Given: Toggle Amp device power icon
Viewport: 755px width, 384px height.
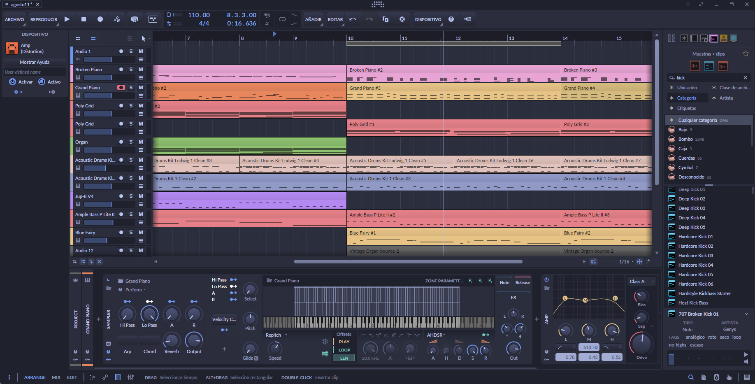Looking at the screenshot, I should tap(546, 279).
